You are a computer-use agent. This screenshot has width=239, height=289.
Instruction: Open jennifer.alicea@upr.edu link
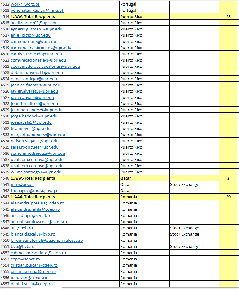[x=34, y=104]
